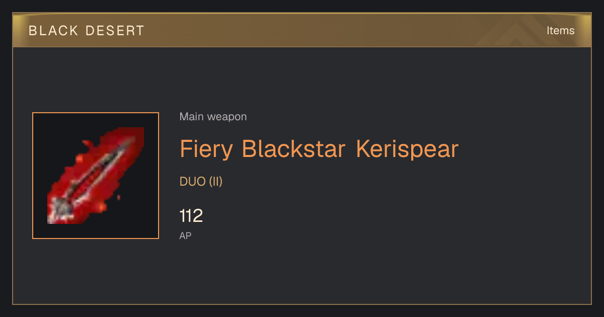Click the chevron emblem in the header
Viewport: 604px width, 317px height.
pos(523,31)
